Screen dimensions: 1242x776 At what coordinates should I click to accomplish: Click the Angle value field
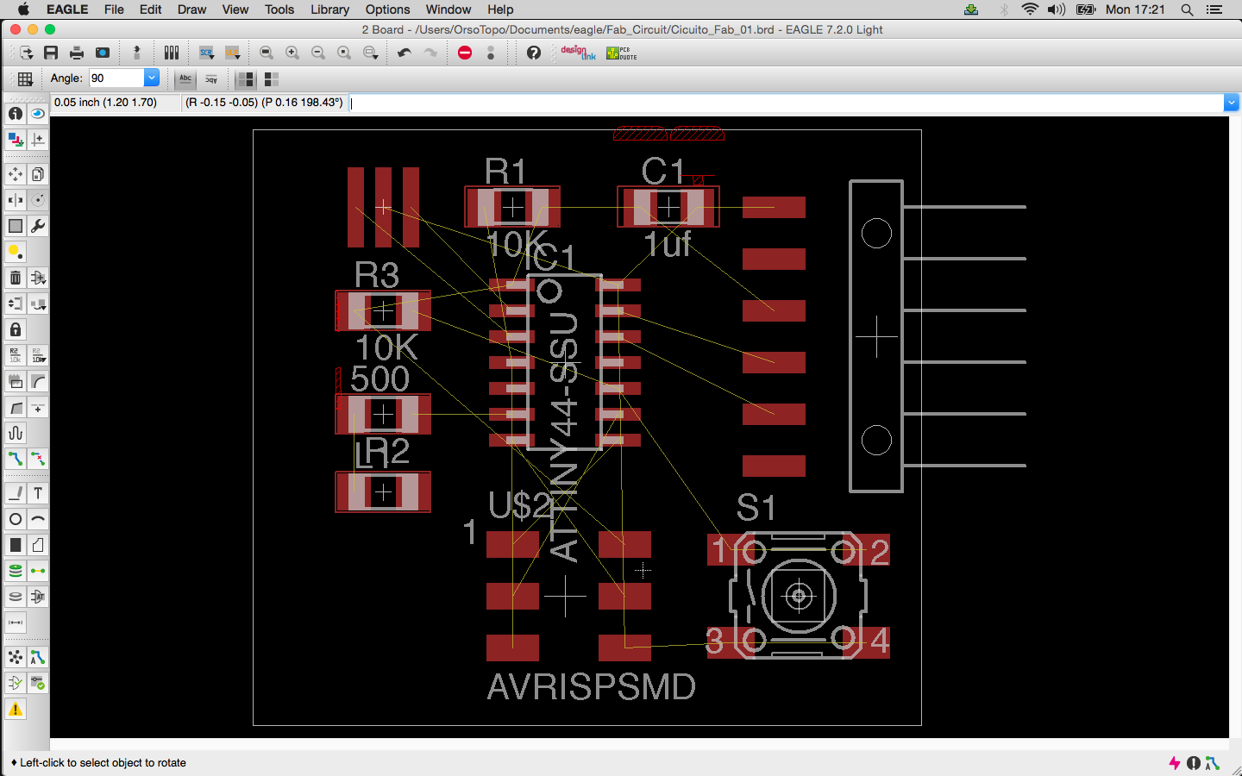(x=116, y=78)
